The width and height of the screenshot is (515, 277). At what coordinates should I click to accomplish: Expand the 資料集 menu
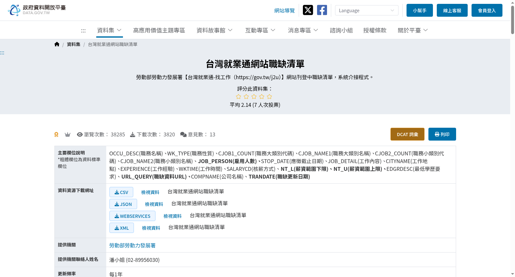tap(109, 30)
